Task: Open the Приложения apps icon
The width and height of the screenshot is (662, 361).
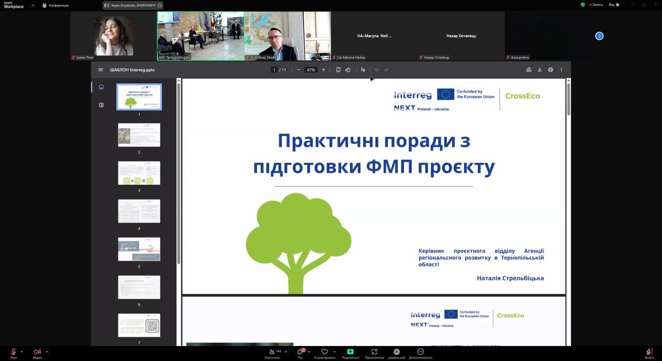Action: [374, 353]
